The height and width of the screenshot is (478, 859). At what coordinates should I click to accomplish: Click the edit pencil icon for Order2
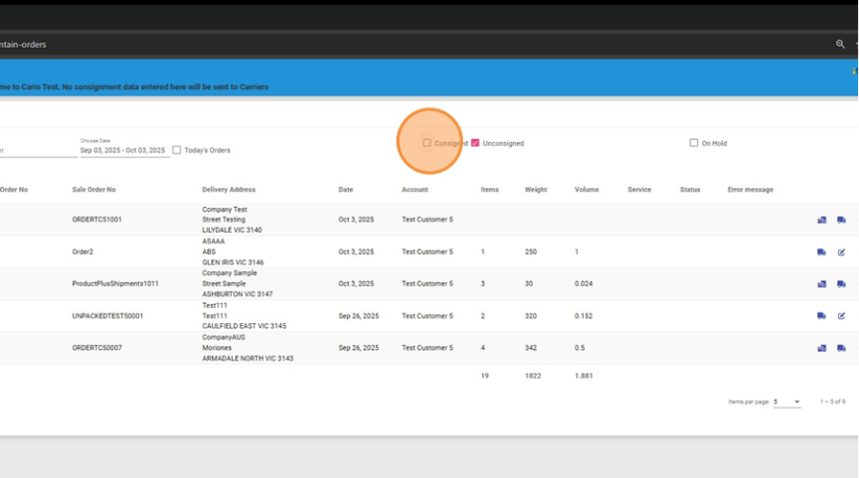[x=841, y=252]
